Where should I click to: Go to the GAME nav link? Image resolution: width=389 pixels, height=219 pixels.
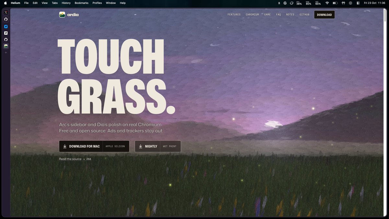pyautogui.click(x=267, y=15)
